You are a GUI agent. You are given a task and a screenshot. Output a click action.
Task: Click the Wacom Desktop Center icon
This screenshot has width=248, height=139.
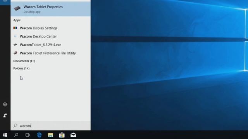click(15, 36)
